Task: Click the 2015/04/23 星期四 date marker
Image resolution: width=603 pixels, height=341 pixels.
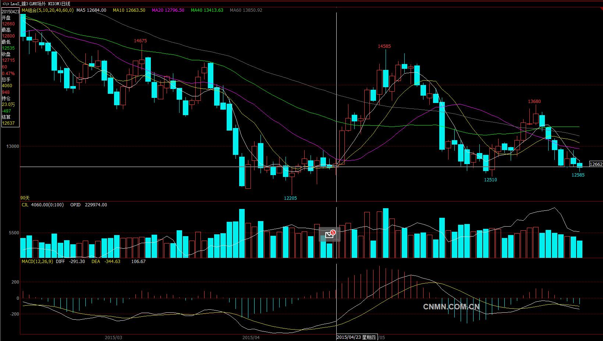Action: [356, 337]
